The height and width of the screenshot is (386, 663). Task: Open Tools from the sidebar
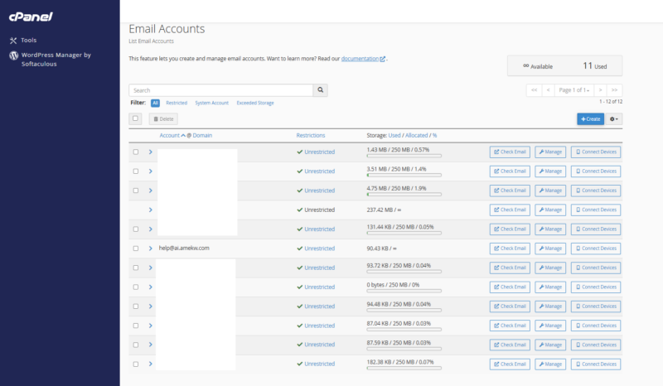coord(28,40)
